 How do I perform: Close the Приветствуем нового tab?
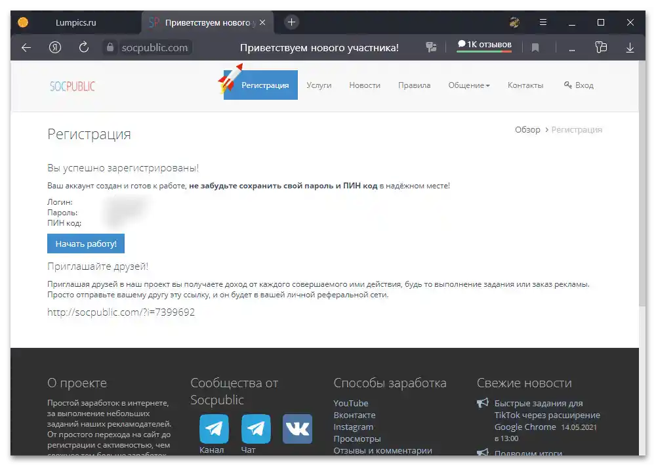(x=262, y=22)
